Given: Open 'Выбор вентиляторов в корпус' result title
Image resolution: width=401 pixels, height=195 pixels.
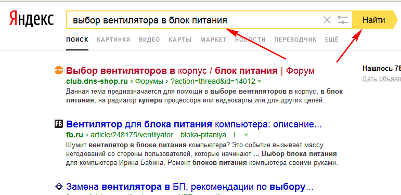Looking at the screenshot, I should pyautogui.click(x=190, y=71).
